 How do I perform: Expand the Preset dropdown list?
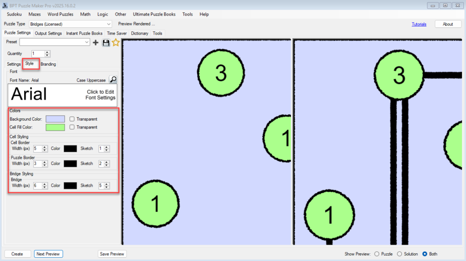click(87, 42)
